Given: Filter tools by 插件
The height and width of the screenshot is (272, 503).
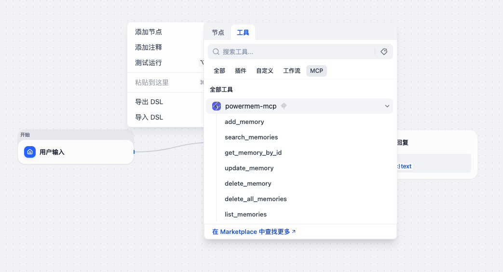Looking at the screenshot, I should coord(241,71).
